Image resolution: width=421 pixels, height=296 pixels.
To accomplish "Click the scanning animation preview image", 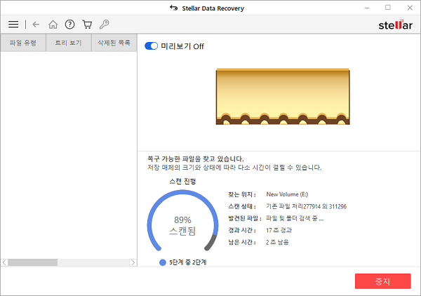I will 283,97.
